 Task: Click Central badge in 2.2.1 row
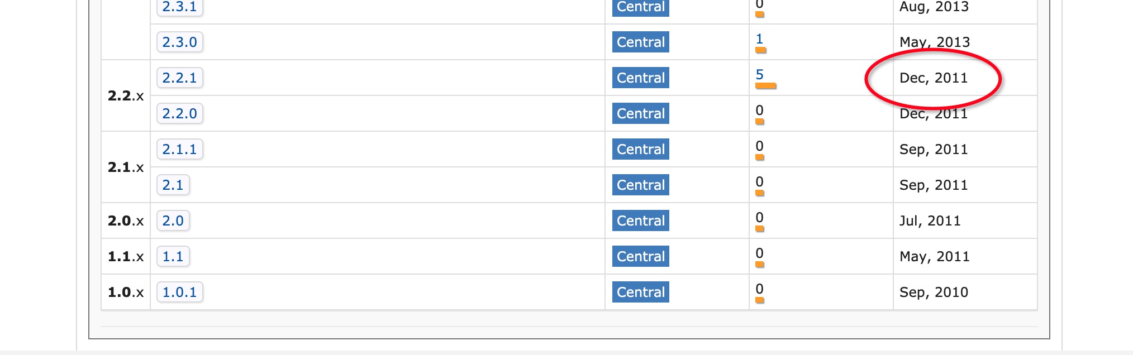tap(640, 78)
